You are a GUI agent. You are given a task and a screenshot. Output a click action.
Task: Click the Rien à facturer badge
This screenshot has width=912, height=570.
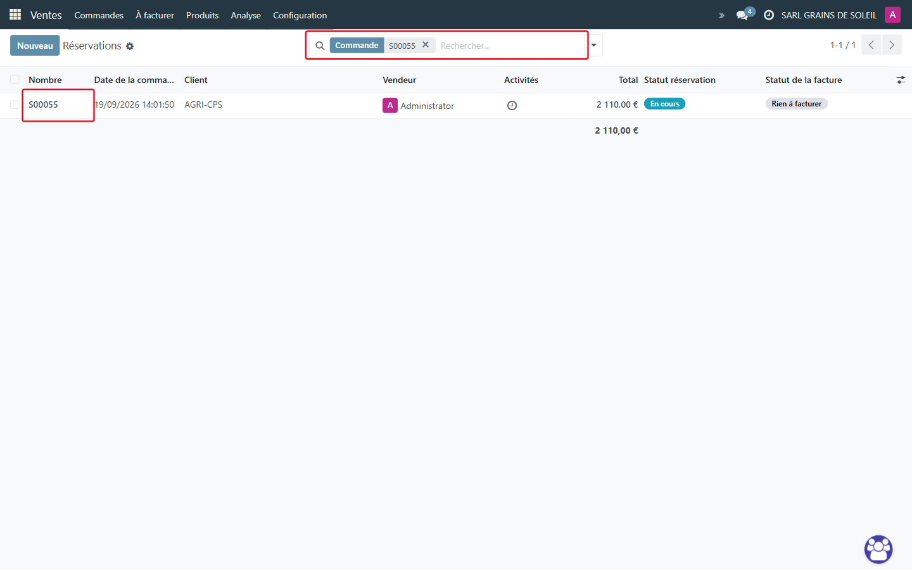[x=797, y=104]
